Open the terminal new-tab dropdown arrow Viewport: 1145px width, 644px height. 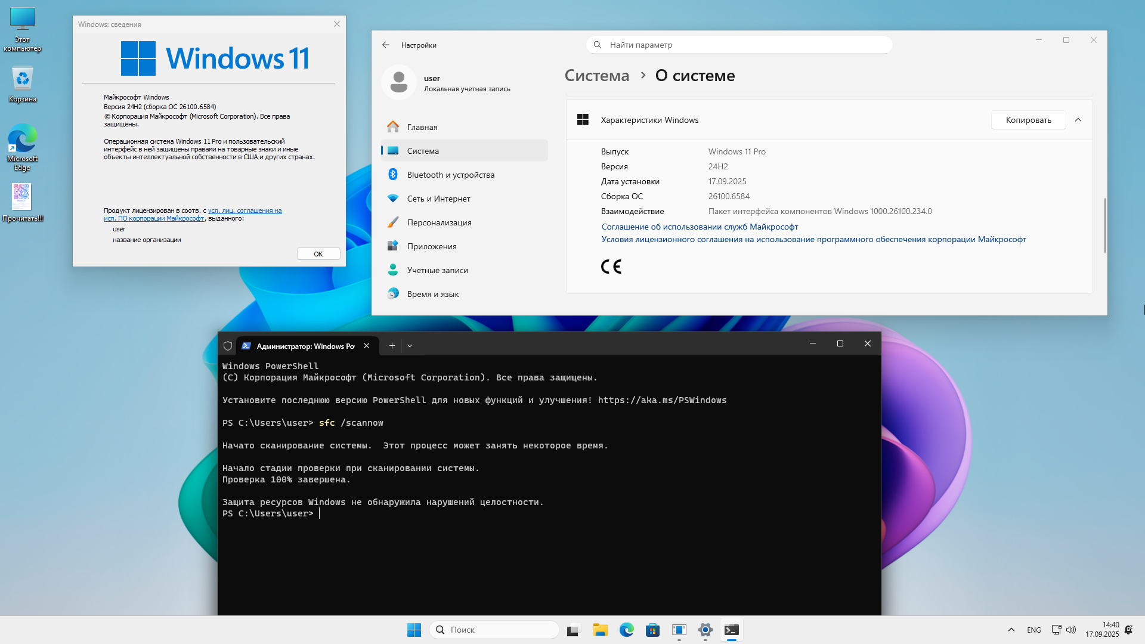410,346
